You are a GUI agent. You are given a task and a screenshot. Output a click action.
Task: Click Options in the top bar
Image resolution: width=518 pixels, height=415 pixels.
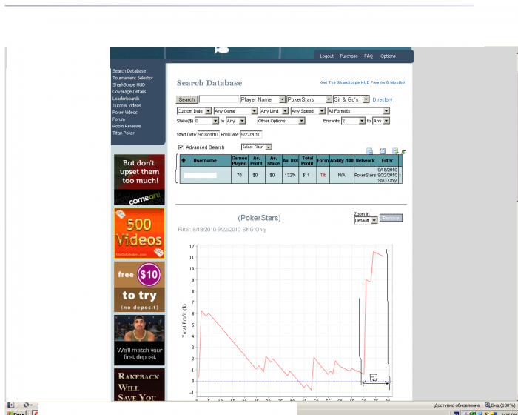388,56
